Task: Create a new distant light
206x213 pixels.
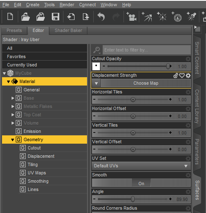Action: pos(147,17)
